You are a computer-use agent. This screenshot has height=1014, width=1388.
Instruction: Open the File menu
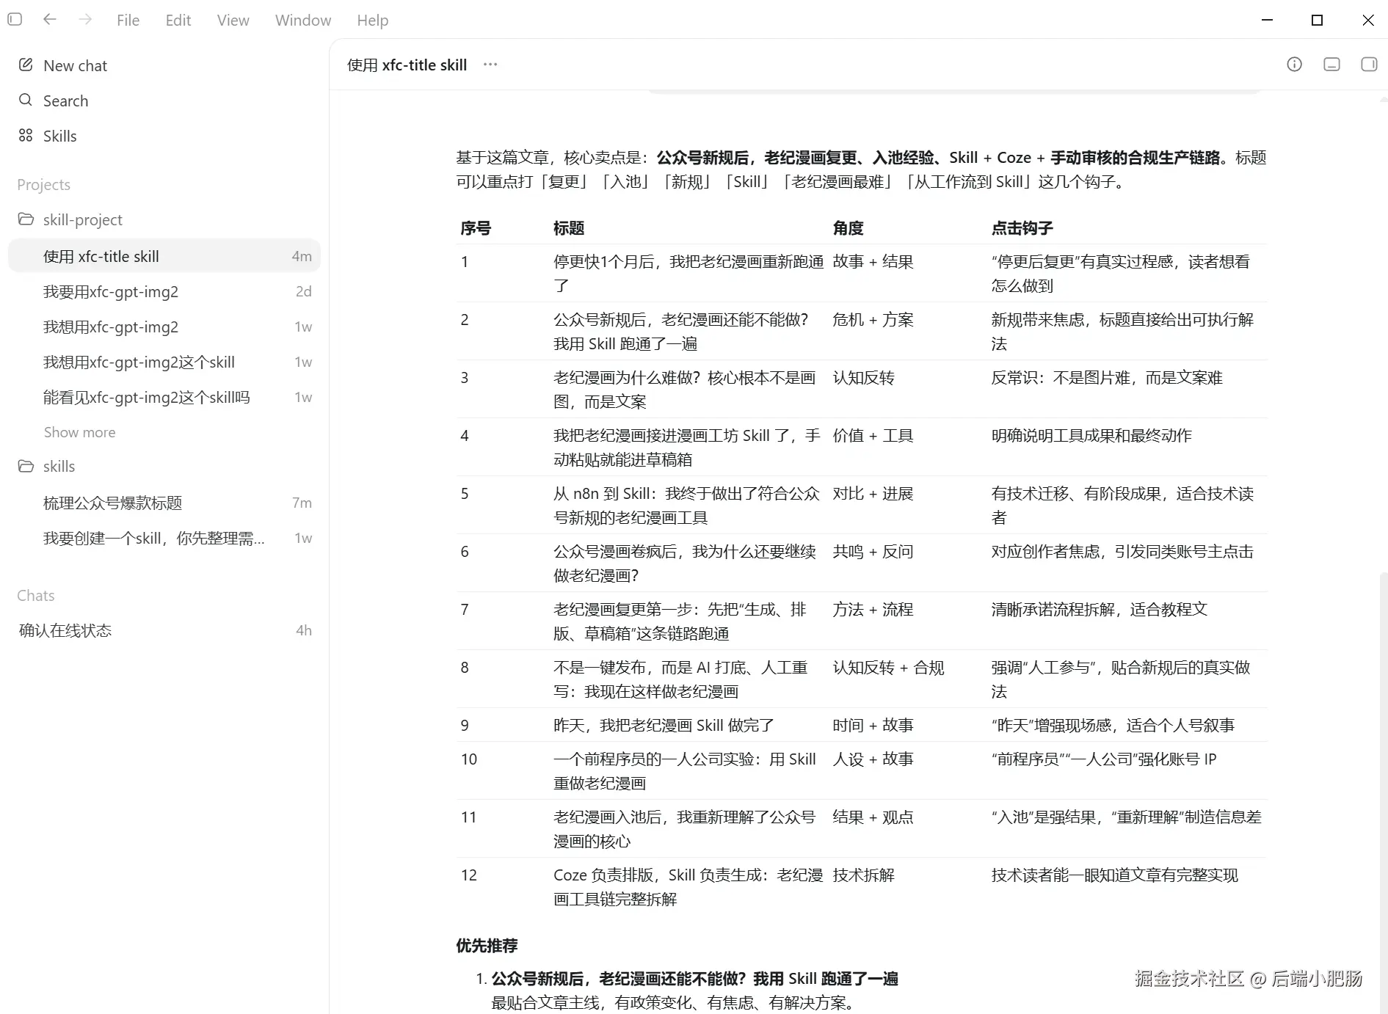click(x=128, y=21)
